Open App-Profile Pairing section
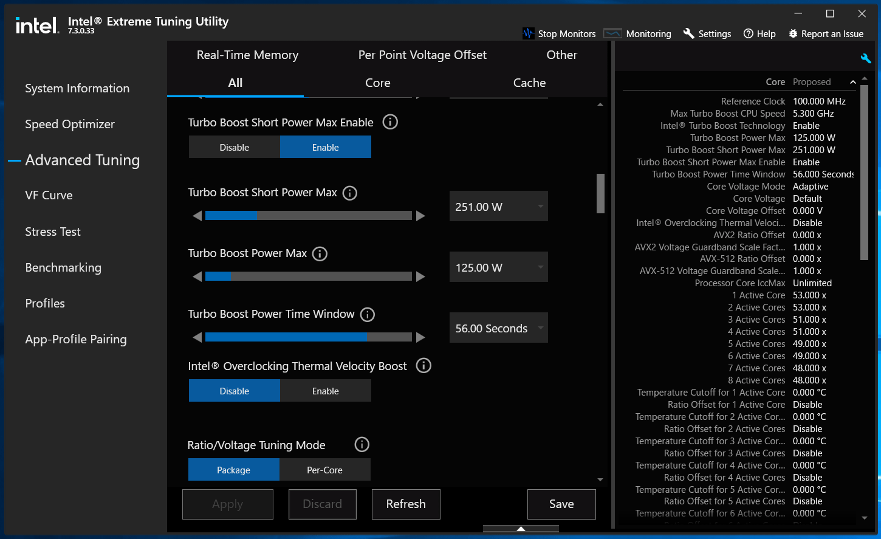Screen dimensions: 881x539 [76, 339]
